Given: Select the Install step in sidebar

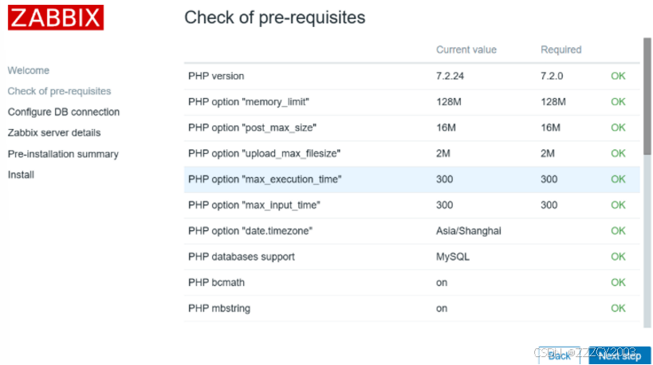Looking at the screenshot, I should (x=21, y=175).
